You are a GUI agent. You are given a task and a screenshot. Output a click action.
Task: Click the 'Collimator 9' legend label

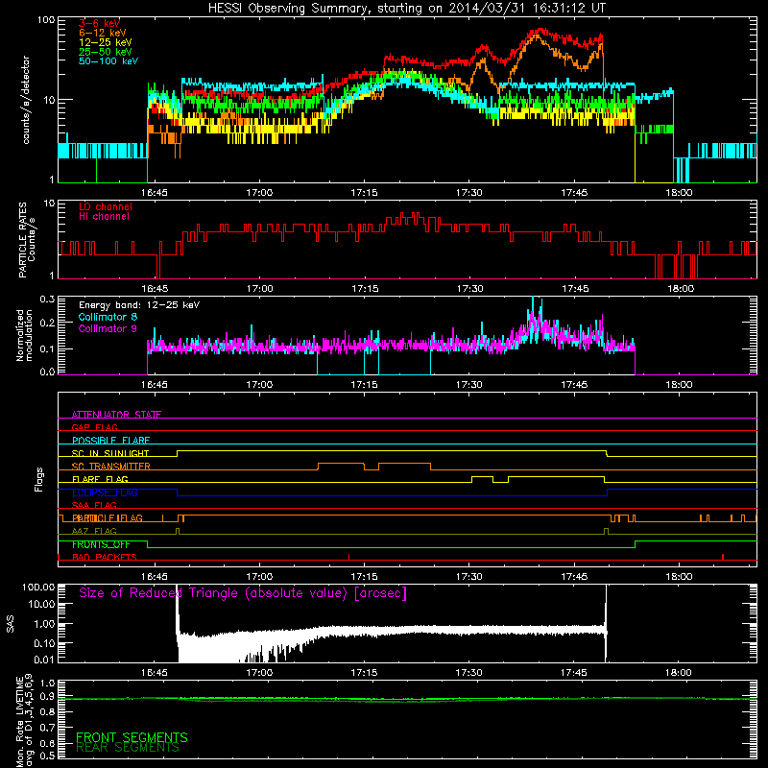(x=108, y=328)
